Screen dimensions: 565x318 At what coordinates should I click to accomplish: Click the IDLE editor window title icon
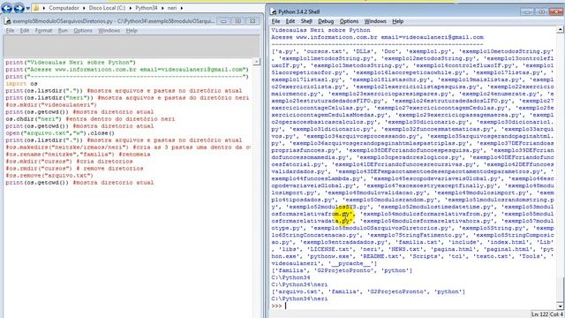pos(8,21)
